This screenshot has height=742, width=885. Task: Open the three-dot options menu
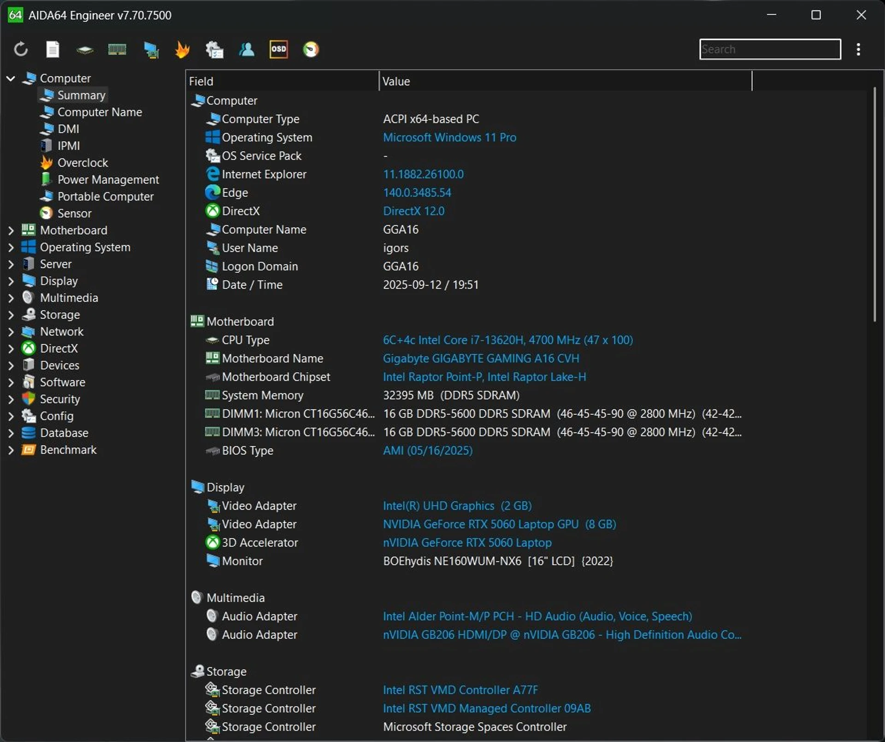coord(858,49)
